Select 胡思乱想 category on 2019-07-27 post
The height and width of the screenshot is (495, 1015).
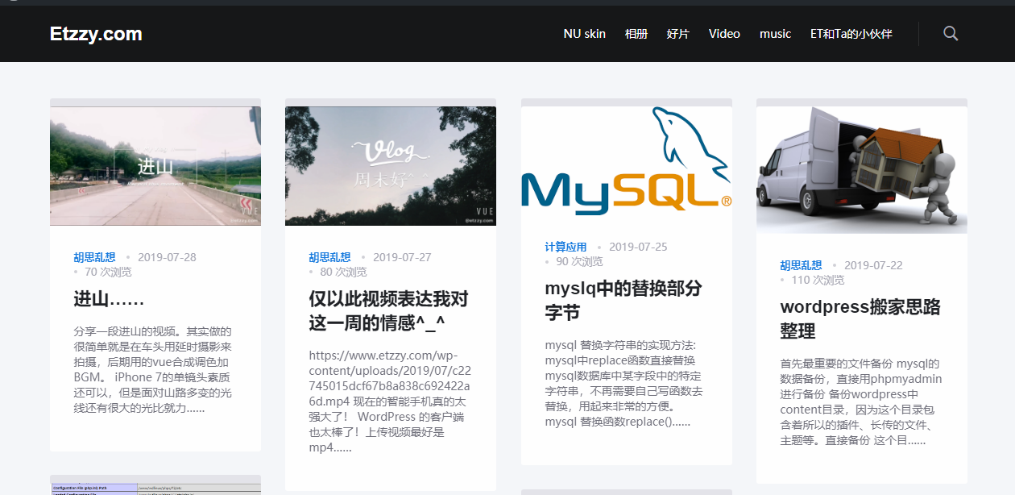tap(329, 258)
